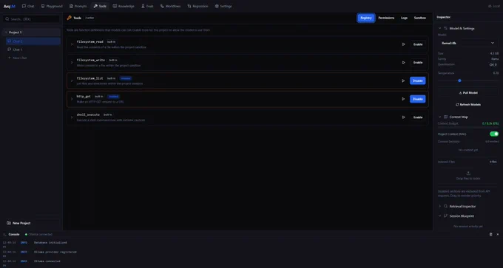Open Chat 2 in sidebar
This screenshot has width=503, height=268.
click(33, 41)
